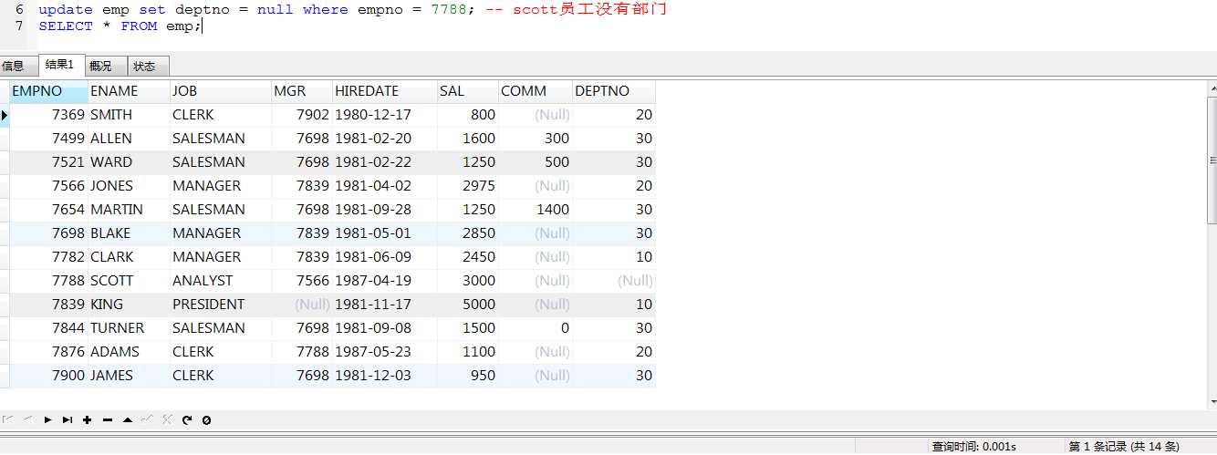Select the ALLEN name cell
The width and height of the screenshot is (1217, 455).
tap(129, 139)
